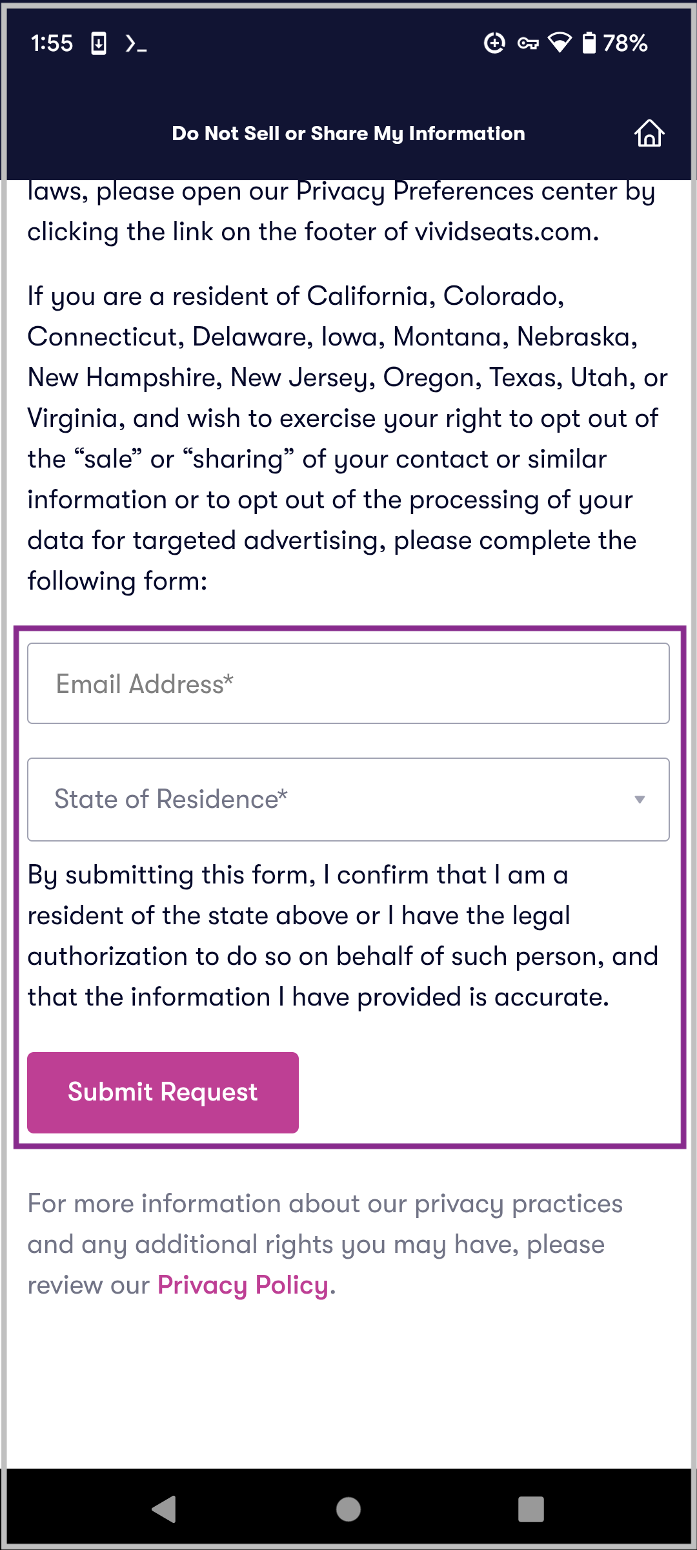
Task: Tap the "By submitting this form" confirmation text
Action: coord(342,936)
